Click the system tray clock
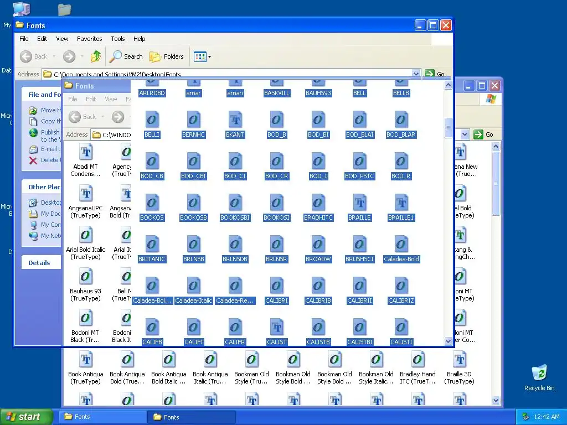The image size is (567, 425). (x=547, y=417)
